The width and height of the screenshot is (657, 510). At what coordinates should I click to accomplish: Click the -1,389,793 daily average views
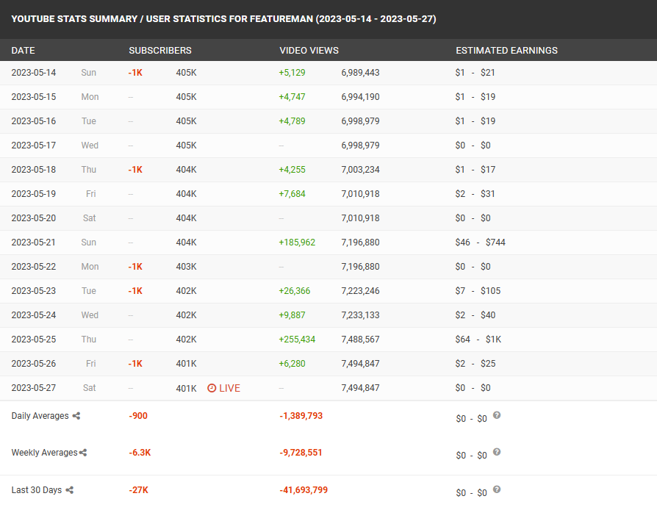(301, 416)
